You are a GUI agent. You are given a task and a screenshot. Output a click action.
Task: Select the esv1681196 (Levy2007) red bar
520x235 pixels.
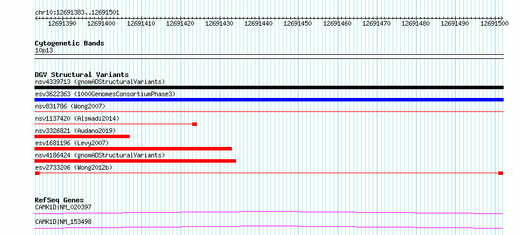(x=133, y=149)
